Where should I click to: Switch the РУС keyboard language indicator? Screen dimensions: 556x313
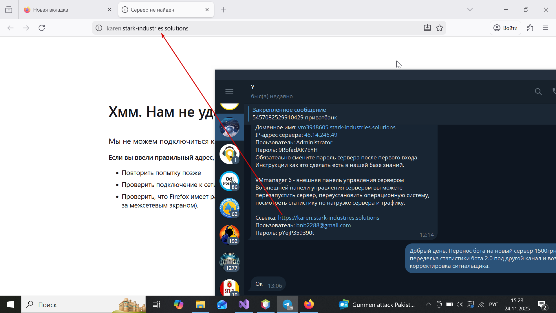click(x=493, y=304)
